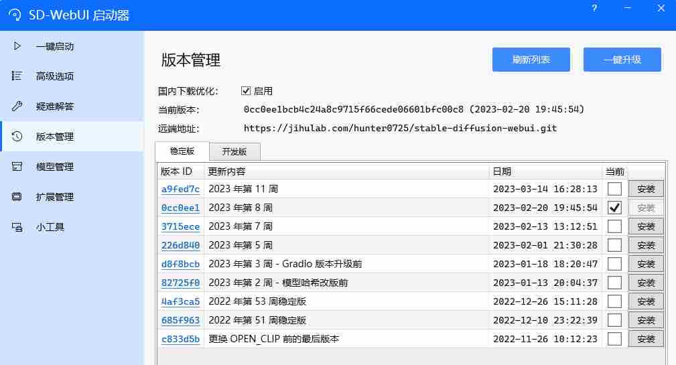Open 模型管理 from the sidebar
Image resolution: width=676 pixels, height=365 pixels.
[72, 166]
